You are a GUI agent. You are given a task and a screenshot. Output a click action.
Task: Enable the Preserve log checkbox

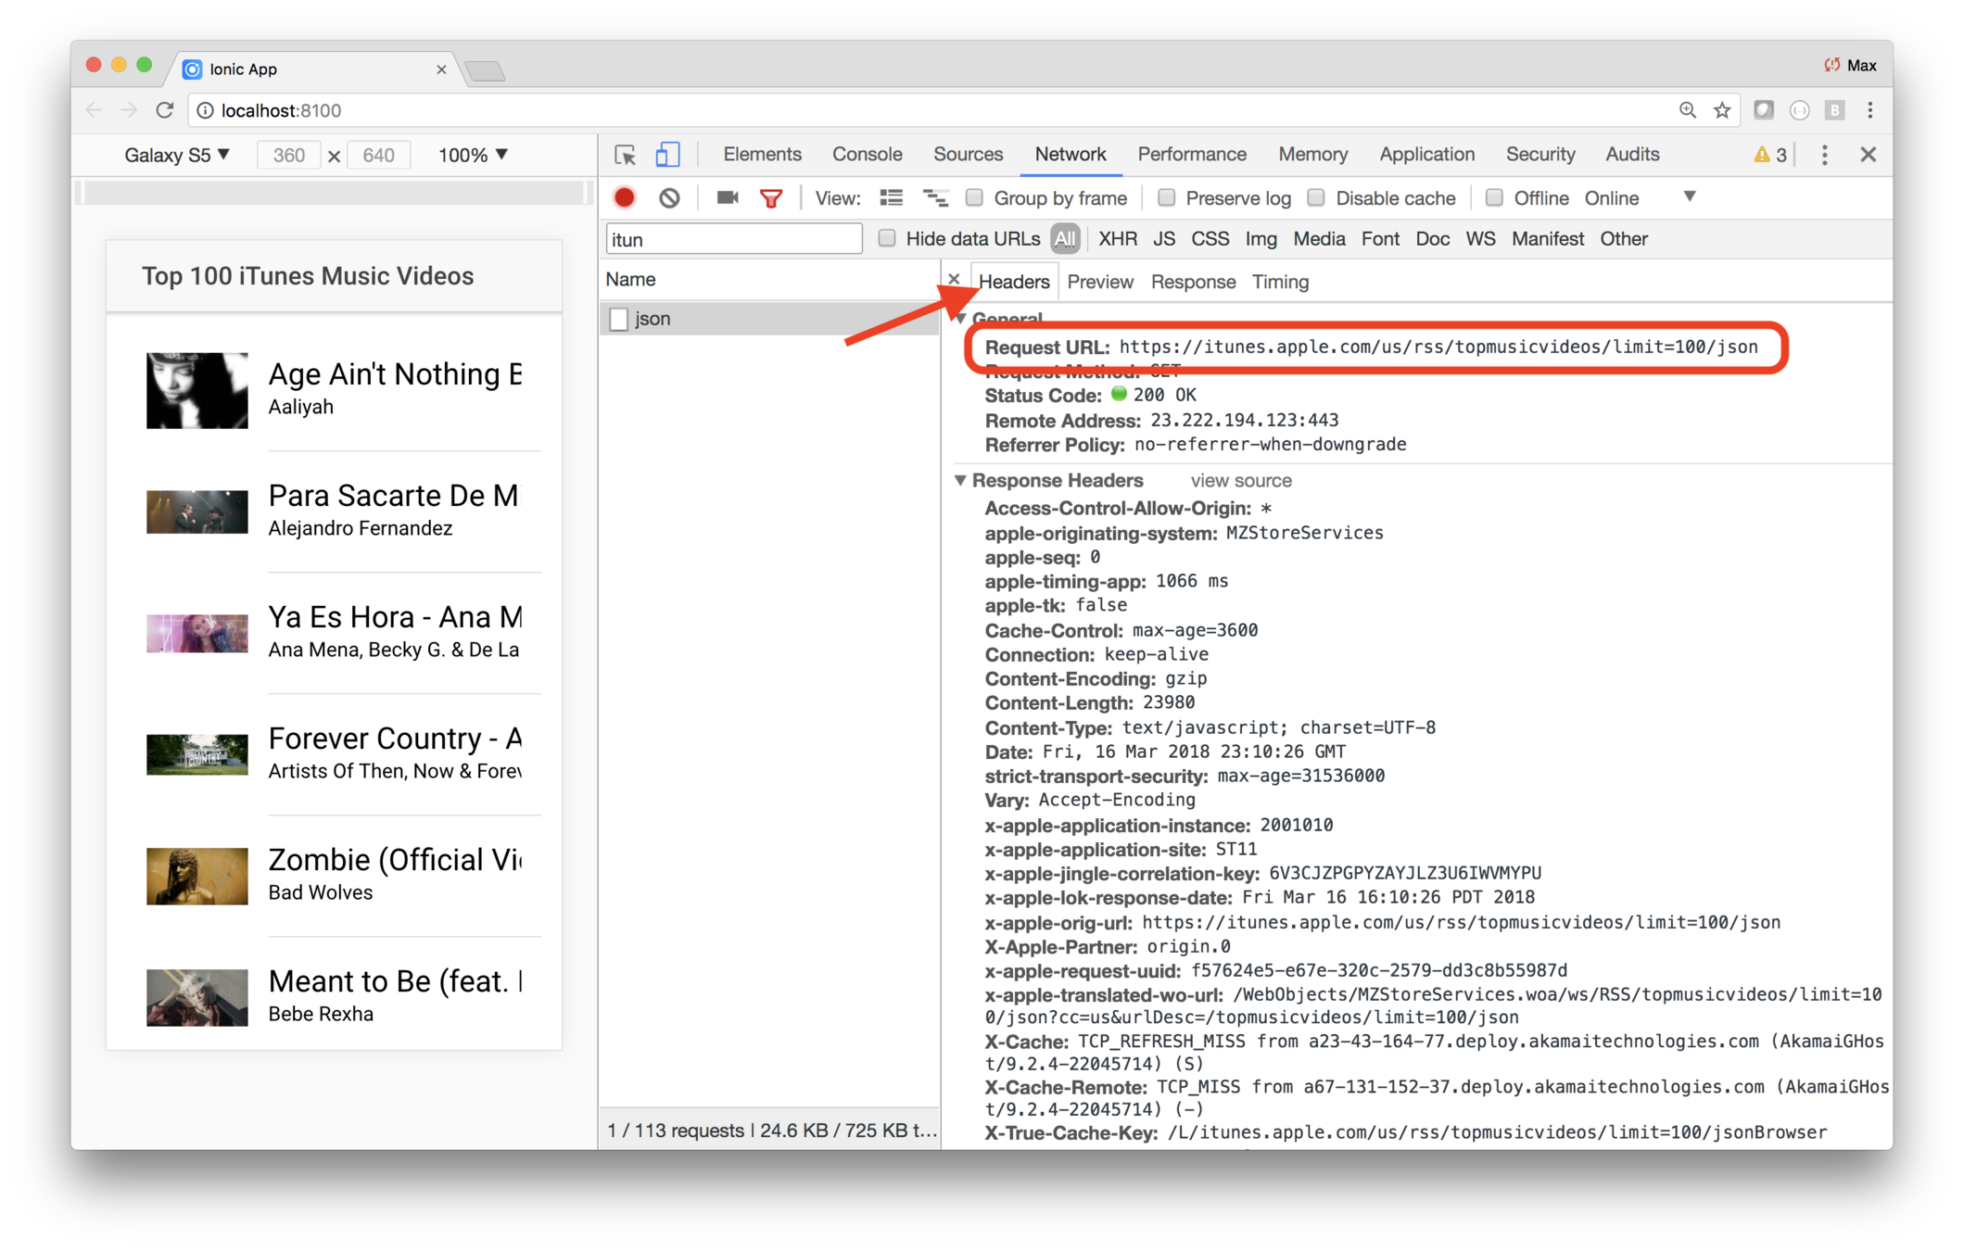click(1167, 197)
